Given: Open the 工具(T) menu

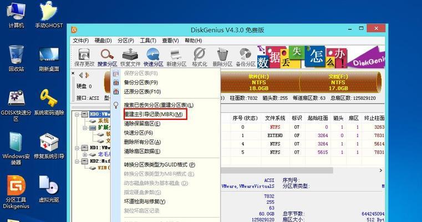Looking at the screenshot, I should [x=148, y=41].
